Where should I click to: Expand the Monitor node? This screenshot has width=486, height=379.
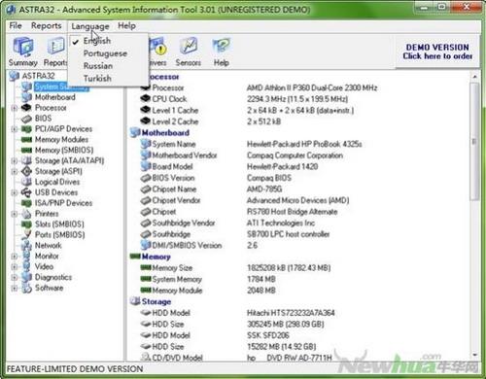[x=15, y=257]
